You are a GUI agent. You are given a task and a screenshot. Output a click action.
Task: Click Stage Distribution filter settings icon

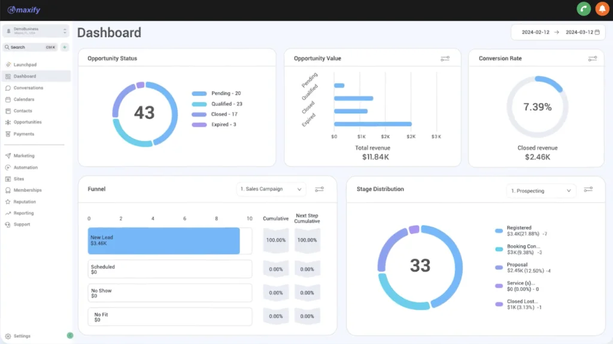(588, 190)
